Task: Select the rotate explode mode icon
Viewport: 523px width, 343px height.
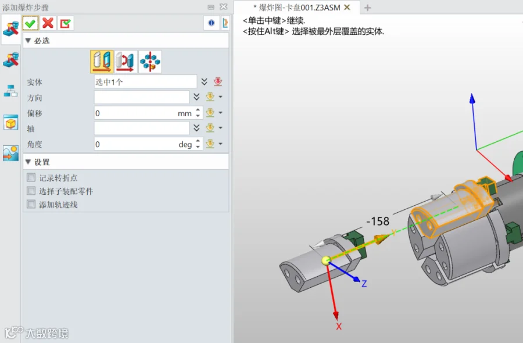Action: 126,62
